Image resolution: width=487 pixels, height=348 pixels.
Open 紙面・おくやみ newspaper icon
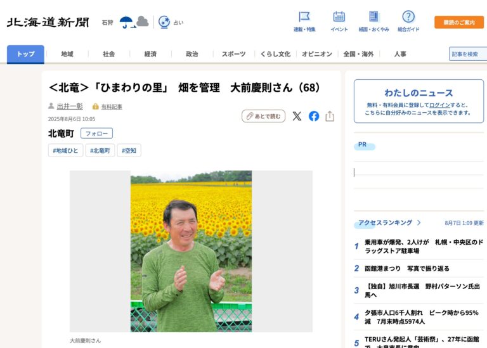[x=373, y=17]
